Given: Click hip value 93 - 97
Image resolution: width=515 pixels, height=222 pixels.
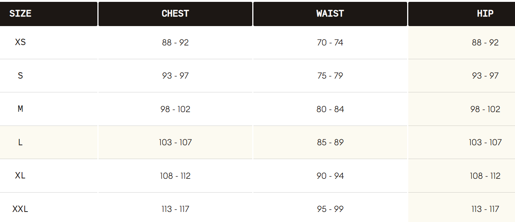Looking at the screenshot, I should (x=485, y=76).
